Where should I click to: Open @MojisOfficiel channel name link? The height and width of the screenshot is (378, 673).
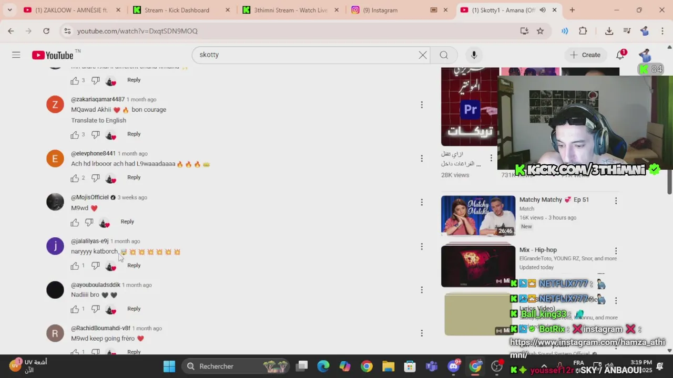90,197
